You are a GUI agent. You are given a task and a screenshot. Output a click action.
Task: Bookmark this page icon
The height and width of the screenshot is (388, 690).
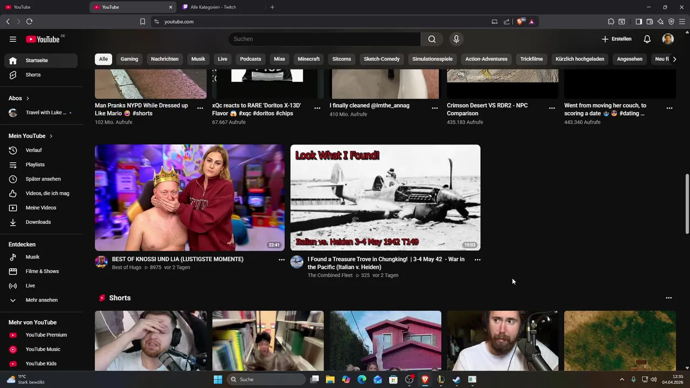[x=142, y=22]
